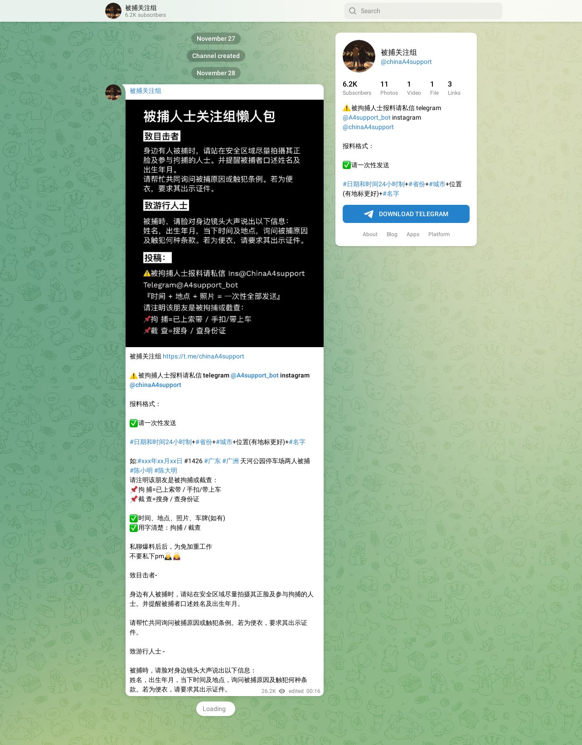Viewport: 582px width, 745px height.
Task: Click the November 28 date badge
Action: pos(216,73)
